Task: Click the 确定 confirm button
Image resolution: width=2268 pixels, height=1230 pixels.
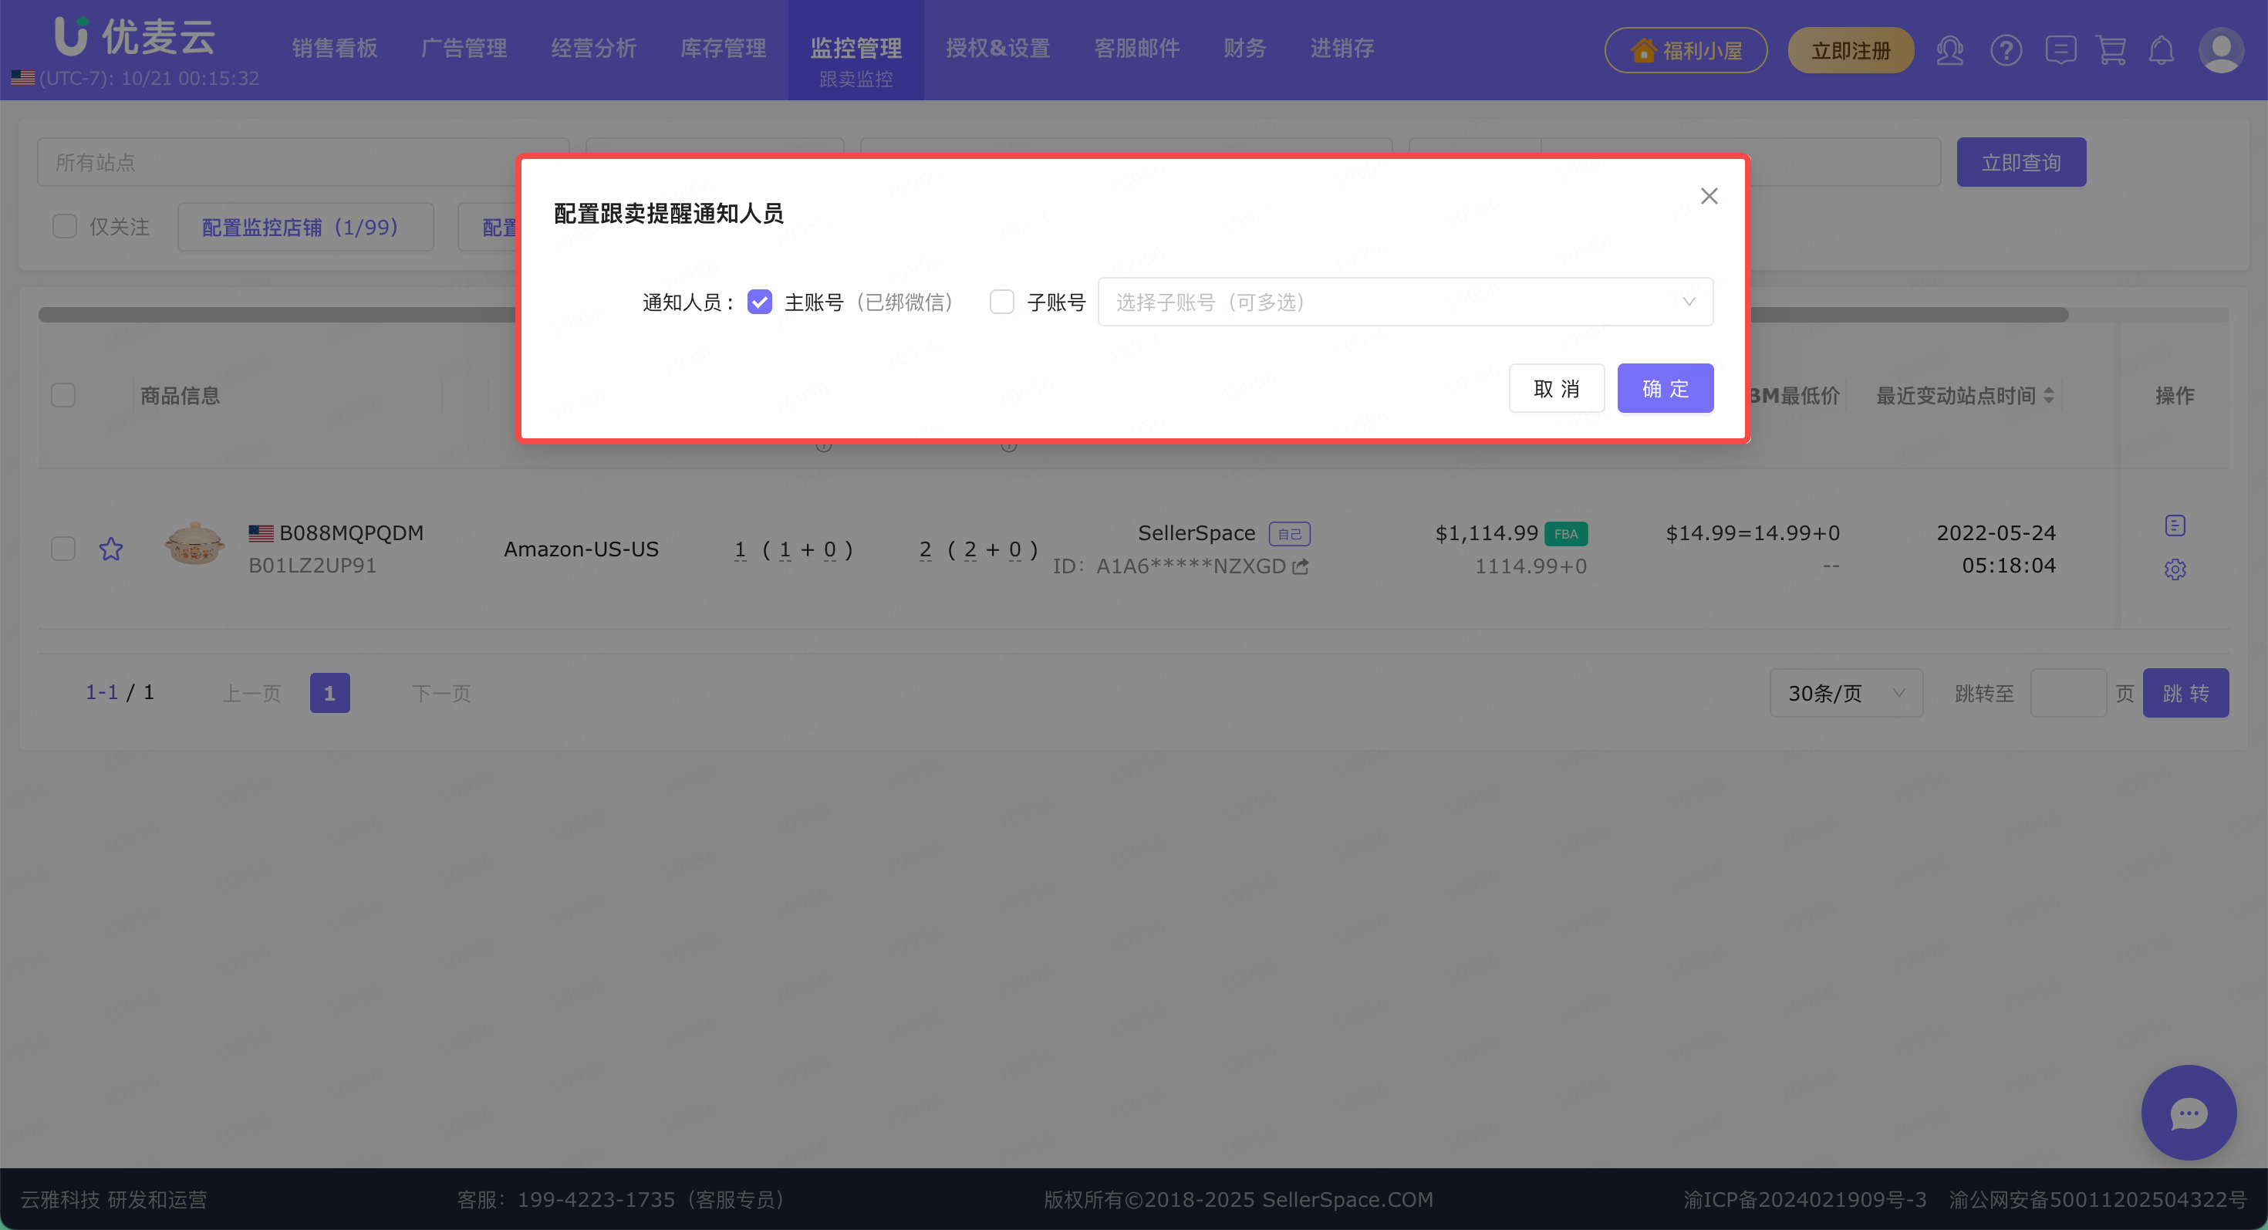Action: coord(1664,388)
